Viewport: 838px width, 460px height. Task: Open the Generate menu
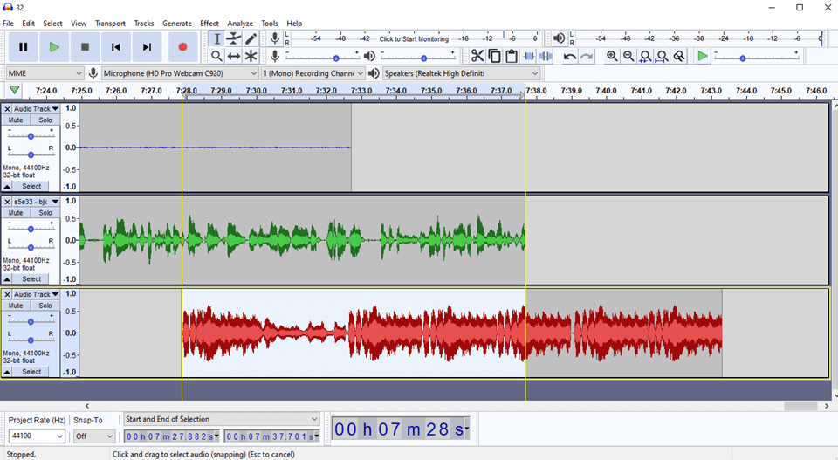click(176, 24)
